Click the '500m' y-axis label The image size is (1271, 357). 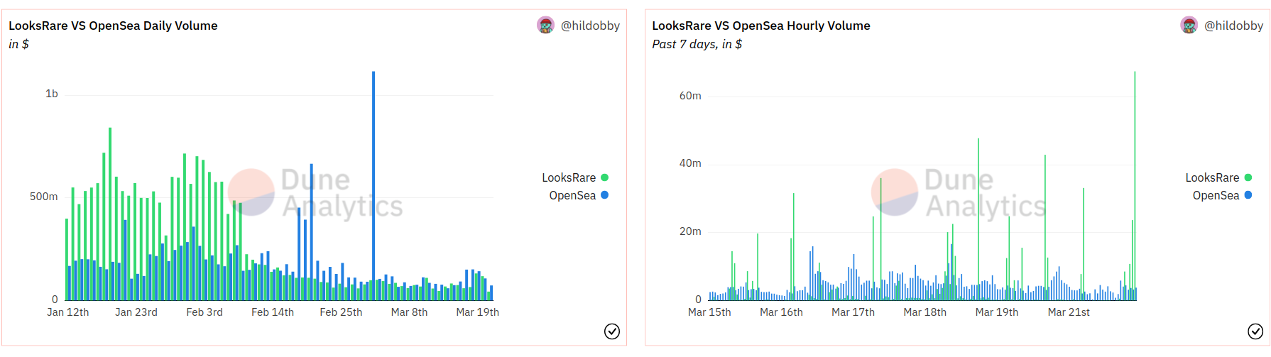coord(43,197)
